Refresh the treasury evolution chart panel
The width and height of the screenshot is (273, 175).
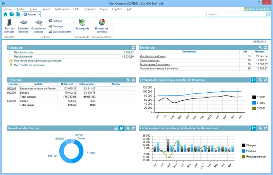[266, 80]
